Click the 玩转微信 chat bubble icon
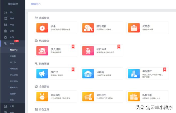The width and height of the screenshot is (176, 113). (x=36, y=41)
